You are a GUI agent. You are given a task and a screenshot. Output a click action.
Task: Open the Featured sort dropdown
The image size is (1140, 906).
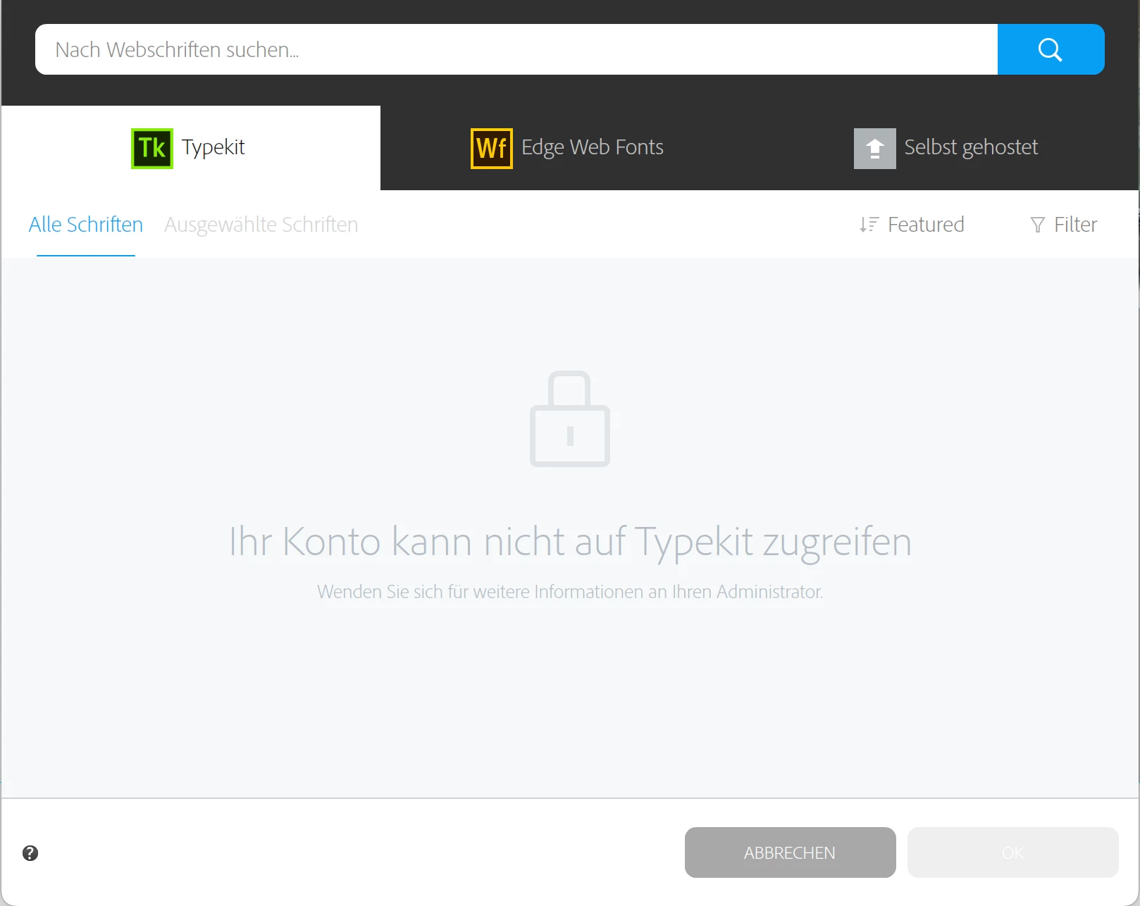pyautogui.click(x=912, y=225)
